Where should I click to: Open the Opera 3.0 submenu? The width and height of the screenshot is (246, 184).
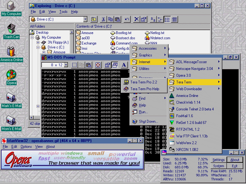pos(195,75)
